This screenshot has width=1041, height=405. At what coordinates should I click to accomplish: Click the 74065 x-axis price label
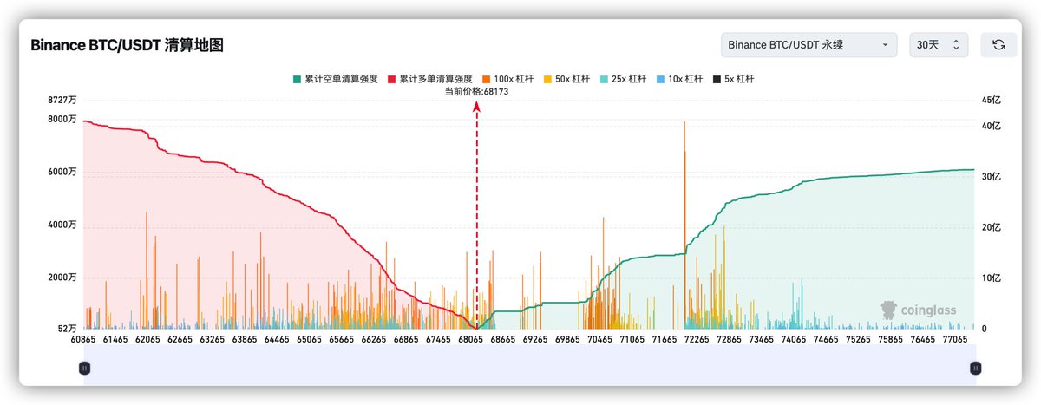[x=793, y=341]
